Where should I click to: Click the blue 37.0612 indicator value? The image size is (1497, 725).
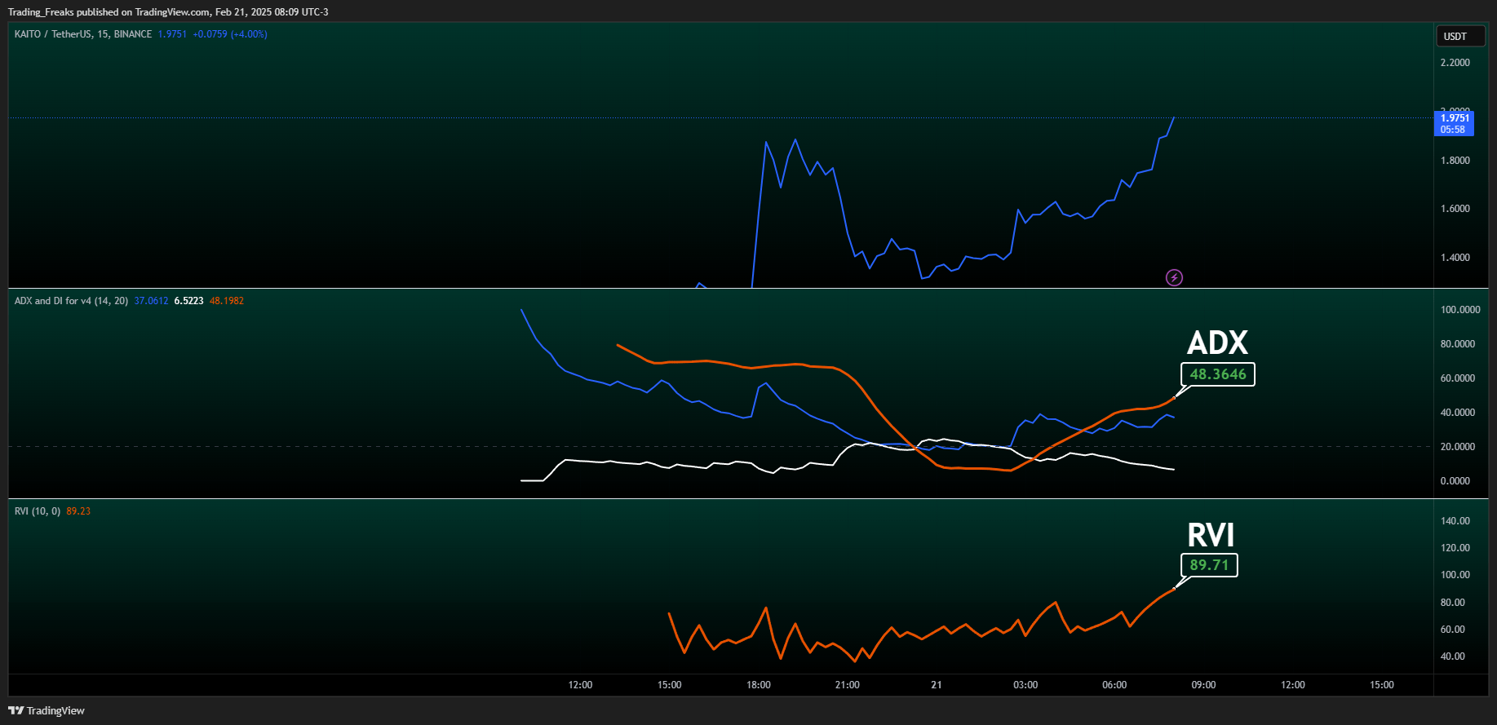point(152,301)
